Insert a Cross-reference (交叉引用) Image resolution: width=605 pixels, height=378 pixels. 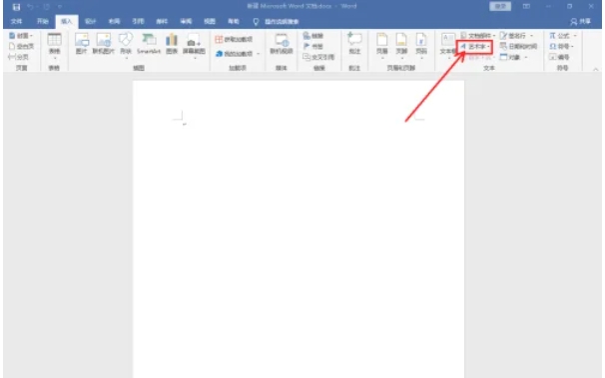coord(318,57)
